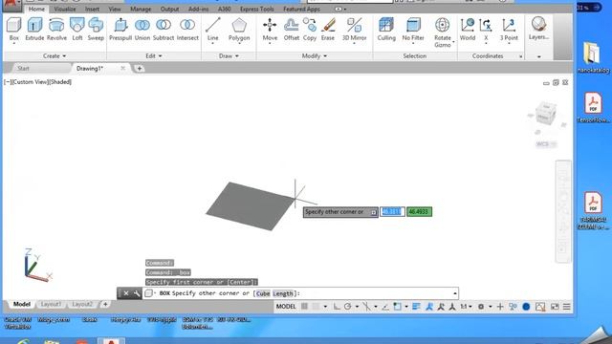This screenshot has height=344, width=612.
Task: Click the Length option in command line
Action: 283,293
